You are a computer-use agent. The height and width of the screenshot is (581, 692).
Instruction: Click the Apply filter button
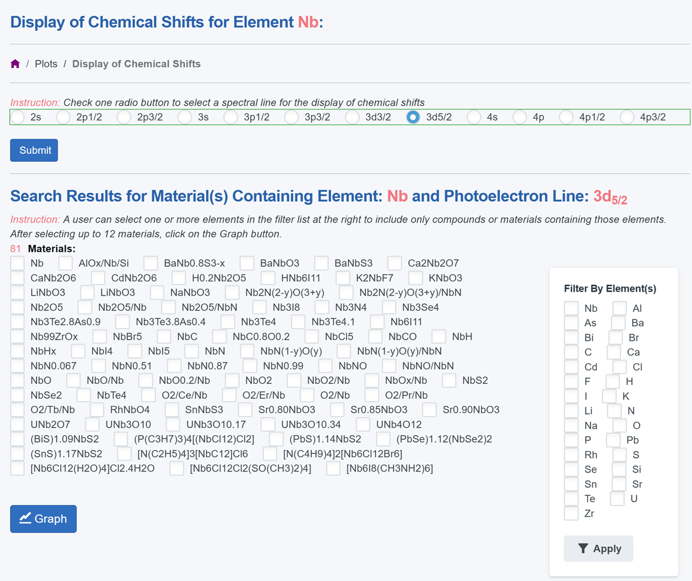tap(599, 548)
